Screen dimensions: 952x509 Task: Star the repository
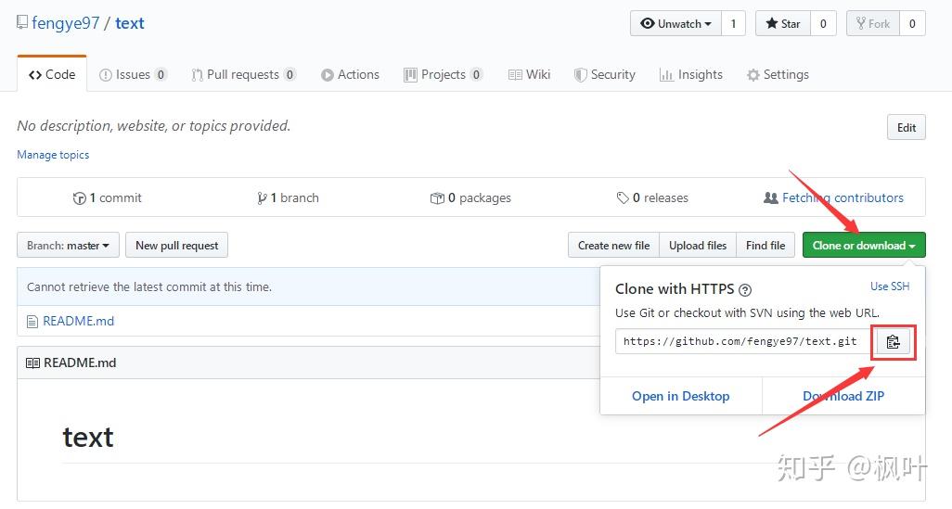tap(783, 24)
